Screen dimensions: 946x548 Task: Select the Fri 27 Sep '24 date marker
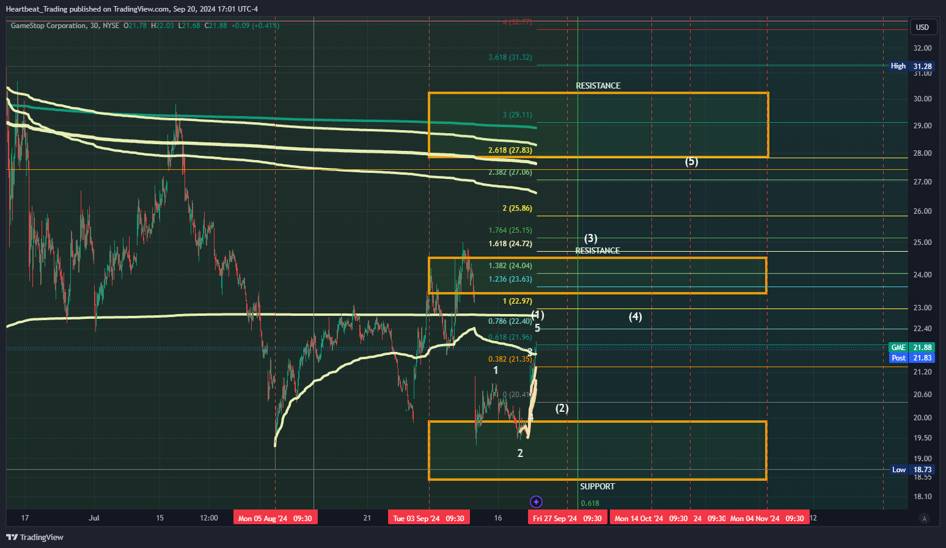point(567,518)
